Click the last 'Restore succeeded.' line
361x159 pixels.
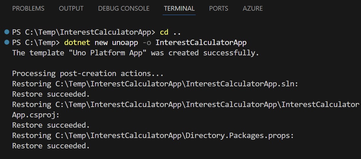[x=51, y=146]
